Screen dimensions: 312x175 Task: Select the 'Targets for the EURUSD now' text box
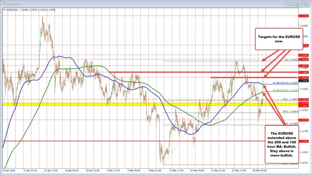click(279, 39)
